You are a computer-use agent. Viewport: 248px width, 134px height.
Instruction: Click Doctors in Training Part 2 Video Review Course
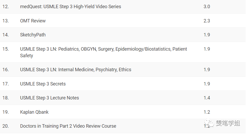coord(68,126)
